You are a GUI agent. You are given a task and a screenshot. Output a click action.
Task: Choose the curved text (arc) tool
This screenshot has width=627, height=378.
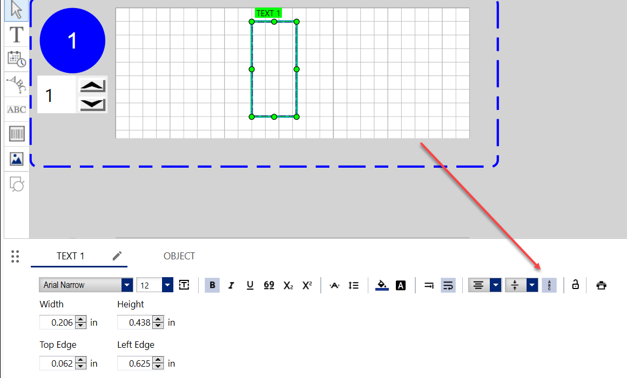[x=17, y=85]
